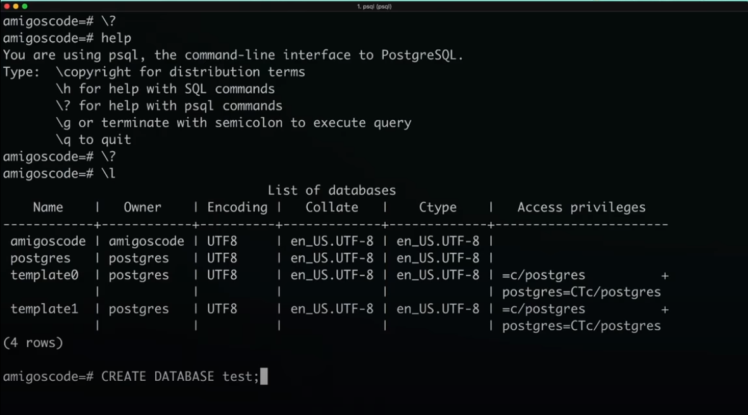Click the "List of databases" heading
Screen dimensions: 748x415
click(x=331, y=190)
